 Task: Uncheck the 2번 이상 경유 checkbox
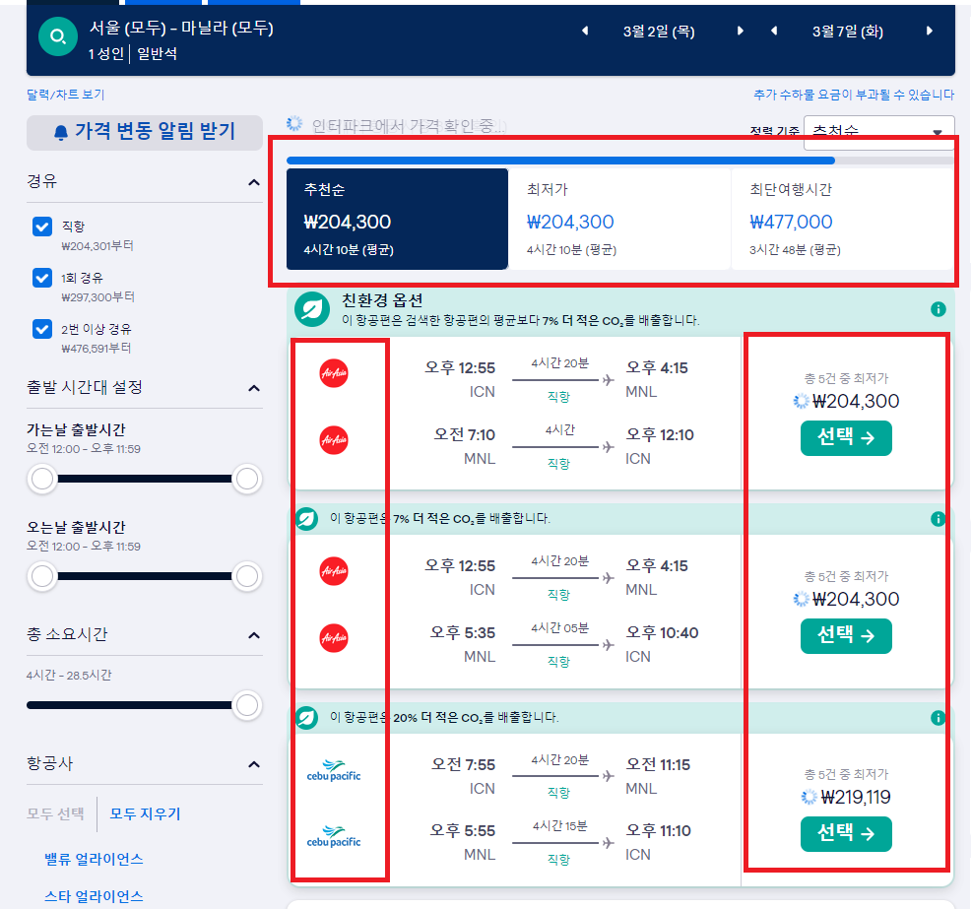pos(42,329)
